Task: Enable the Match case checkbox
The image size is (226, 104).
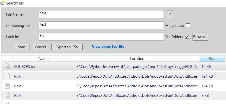Action: (x=188, y=25)
